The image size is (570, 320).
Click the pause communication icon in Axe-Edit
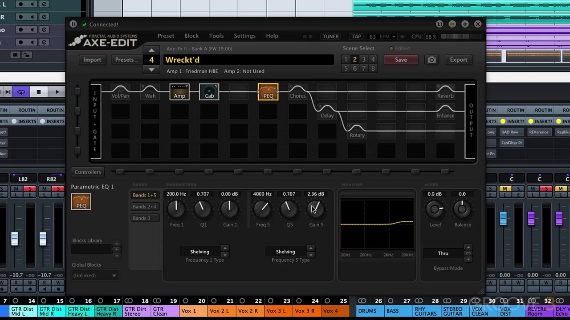tap(73, 24)
